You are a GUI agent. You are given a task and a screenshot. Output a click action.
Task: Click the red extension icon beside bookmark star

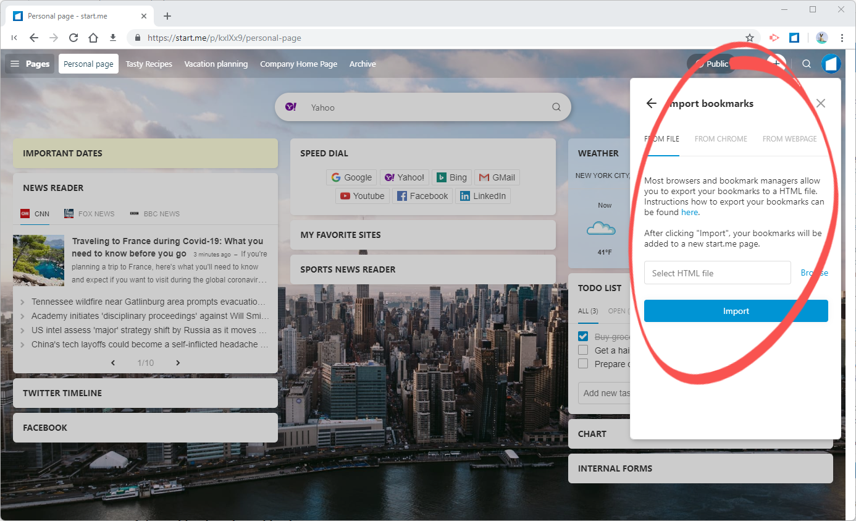click(774, 38)
